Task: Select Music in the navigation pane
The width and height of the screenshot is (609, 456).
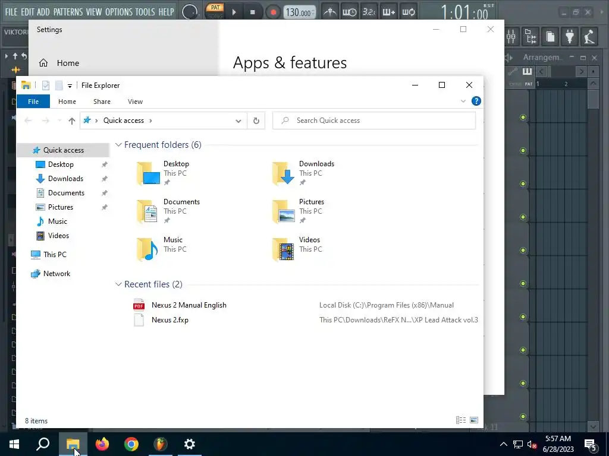Action: click(58, 221)
